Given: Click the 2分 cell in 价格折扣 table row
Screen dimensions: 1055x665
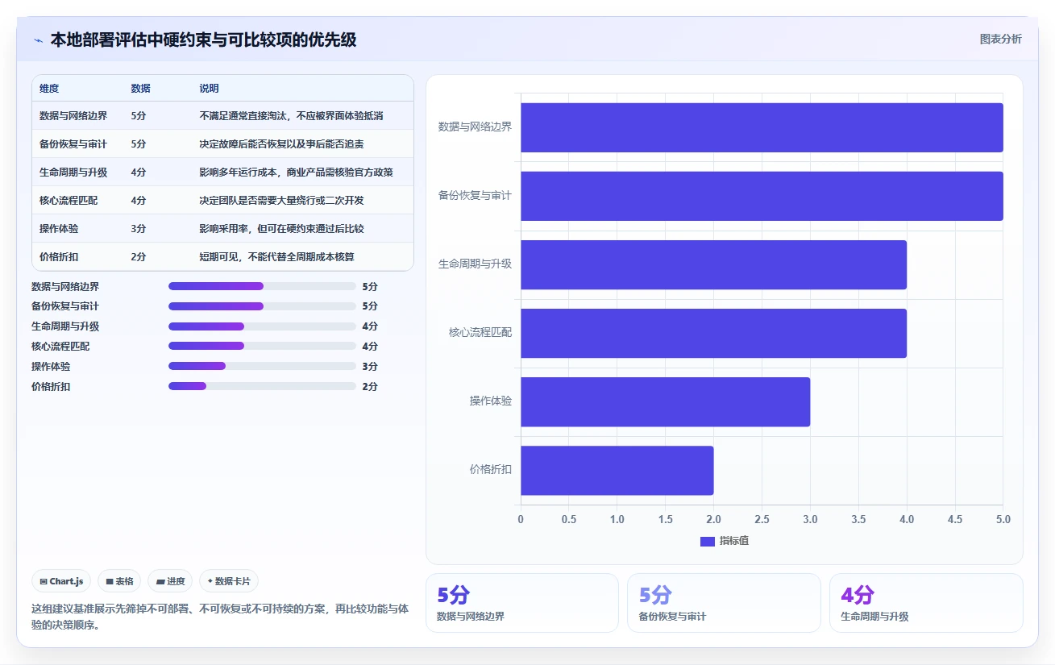Looking at the screenshot, I should tap(138, 257).
